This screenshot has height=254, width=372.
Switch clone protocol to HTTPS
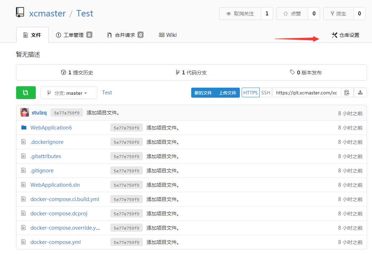point(251,93)
